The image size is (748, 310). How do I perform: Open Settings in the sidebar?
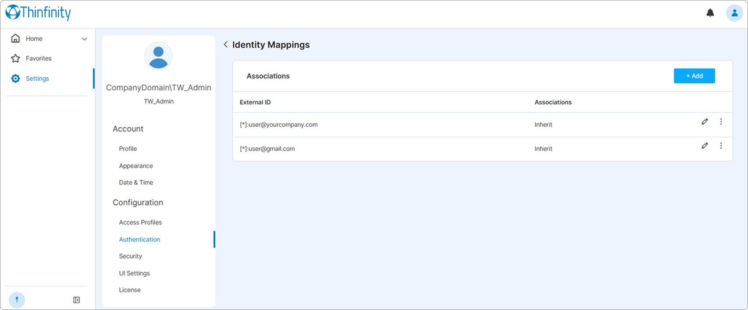[x=37, y=78]
